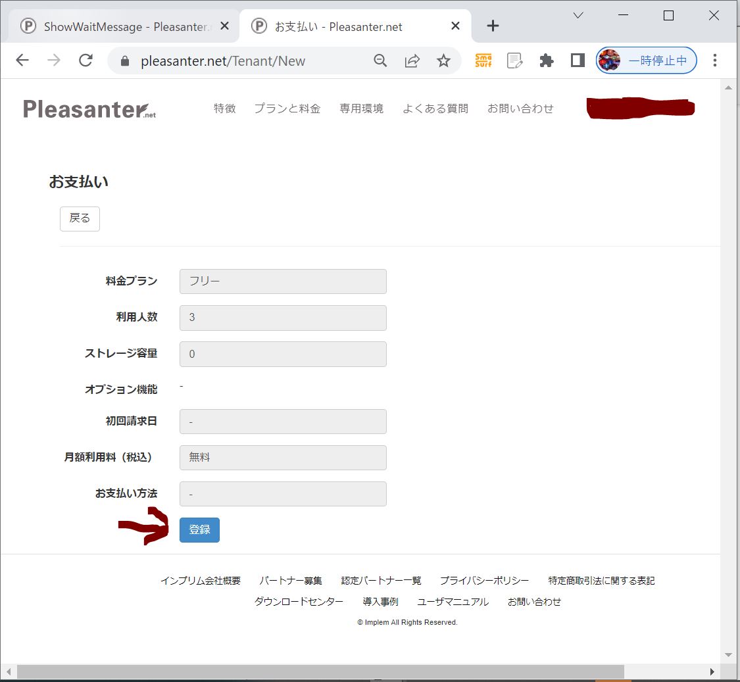Toggle the browser side panel icon

pos(578,61)
